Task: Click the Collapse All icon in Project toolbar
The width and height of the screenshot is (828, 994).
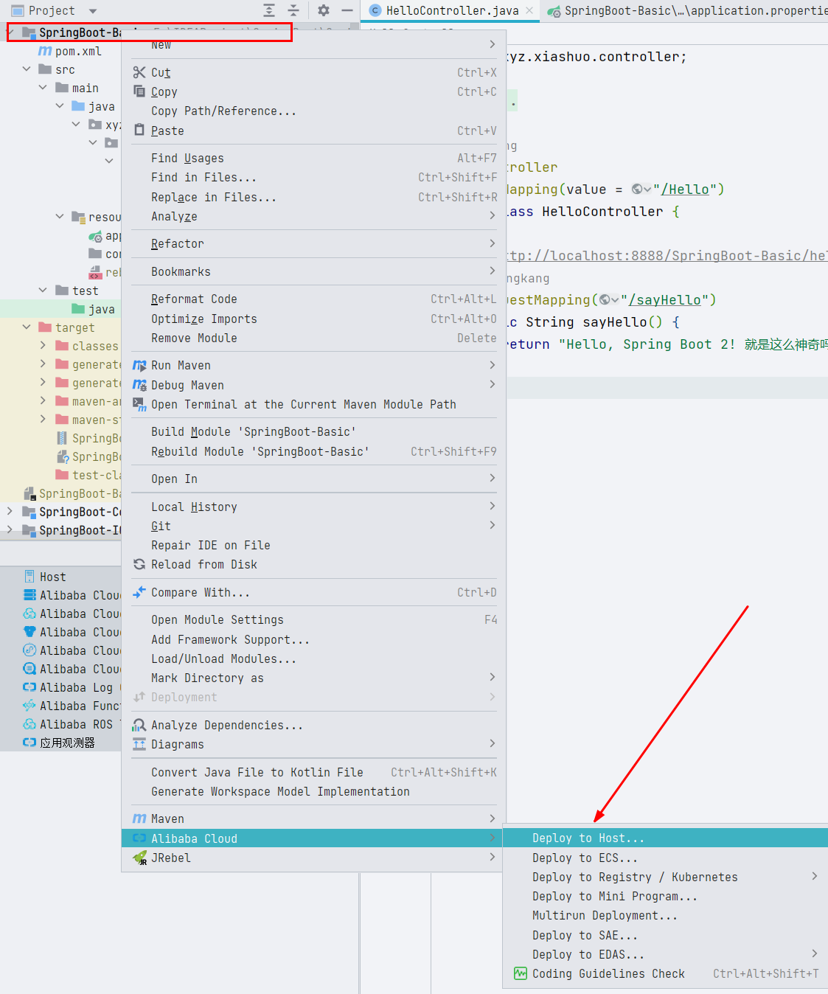Action: click(293, 10)
